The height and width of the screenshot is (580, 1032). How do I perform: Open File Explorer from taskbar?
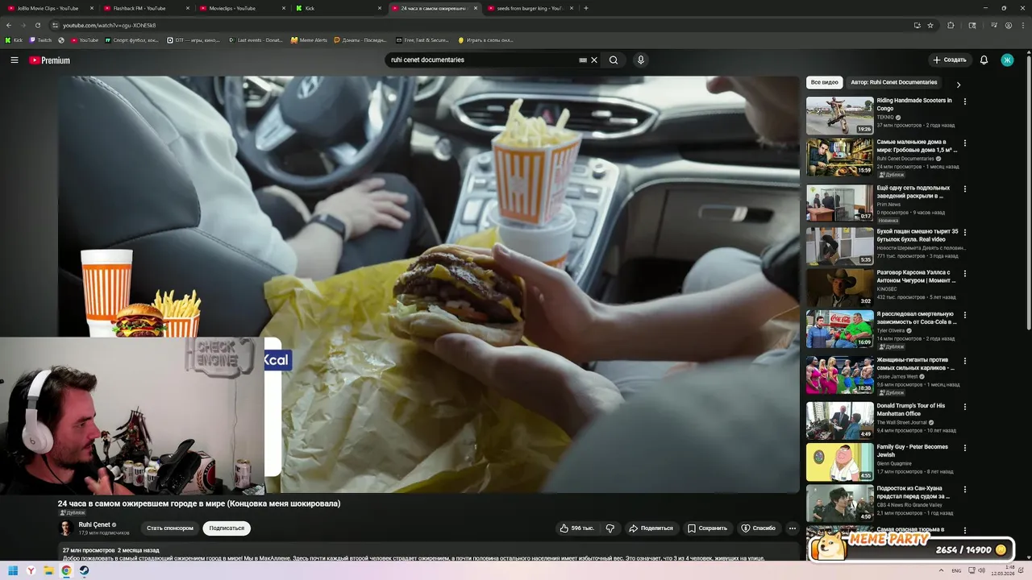pos(48,571)
